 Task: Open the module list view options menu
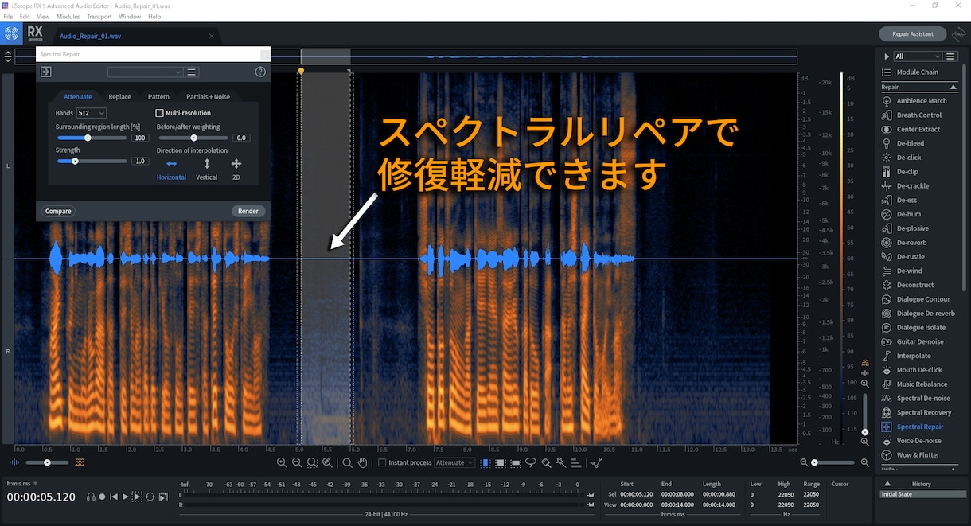pyautogui.click(x=950, y=56)
